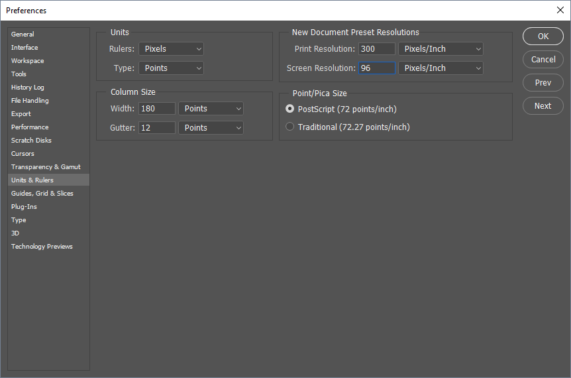571x378 pixels.
Task: Go to Guides, Grid & Slices preferences
Action: click(x=42, y=194)
